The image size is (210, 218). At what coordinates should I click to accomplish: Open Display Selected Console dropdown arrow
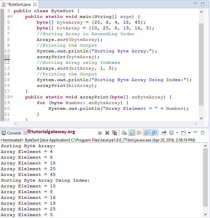[177, 133]
